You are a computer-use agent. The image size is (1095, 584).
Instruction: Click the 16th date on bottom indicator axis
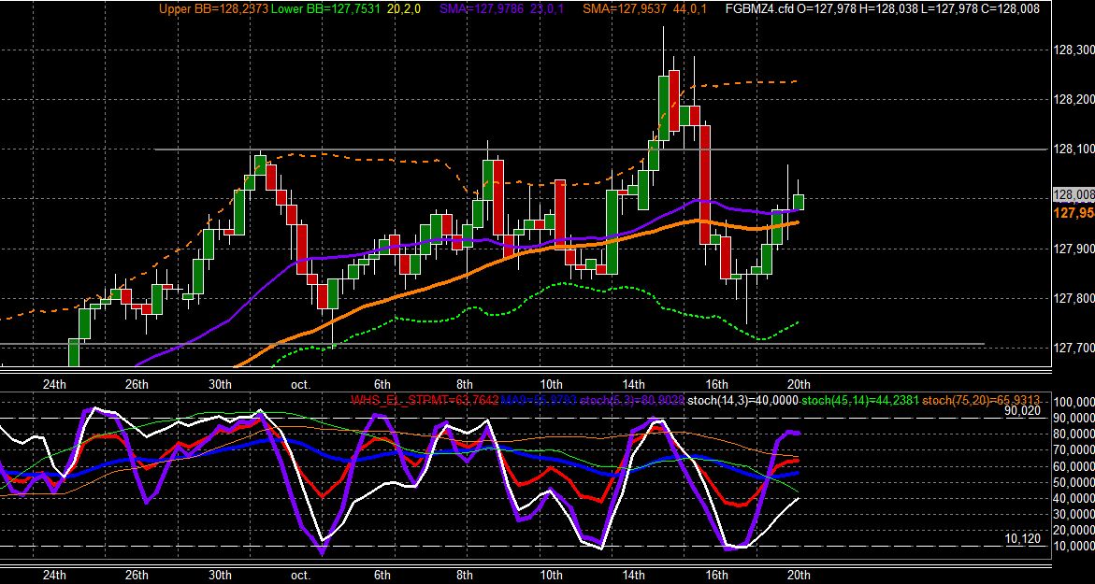(715, 576)
